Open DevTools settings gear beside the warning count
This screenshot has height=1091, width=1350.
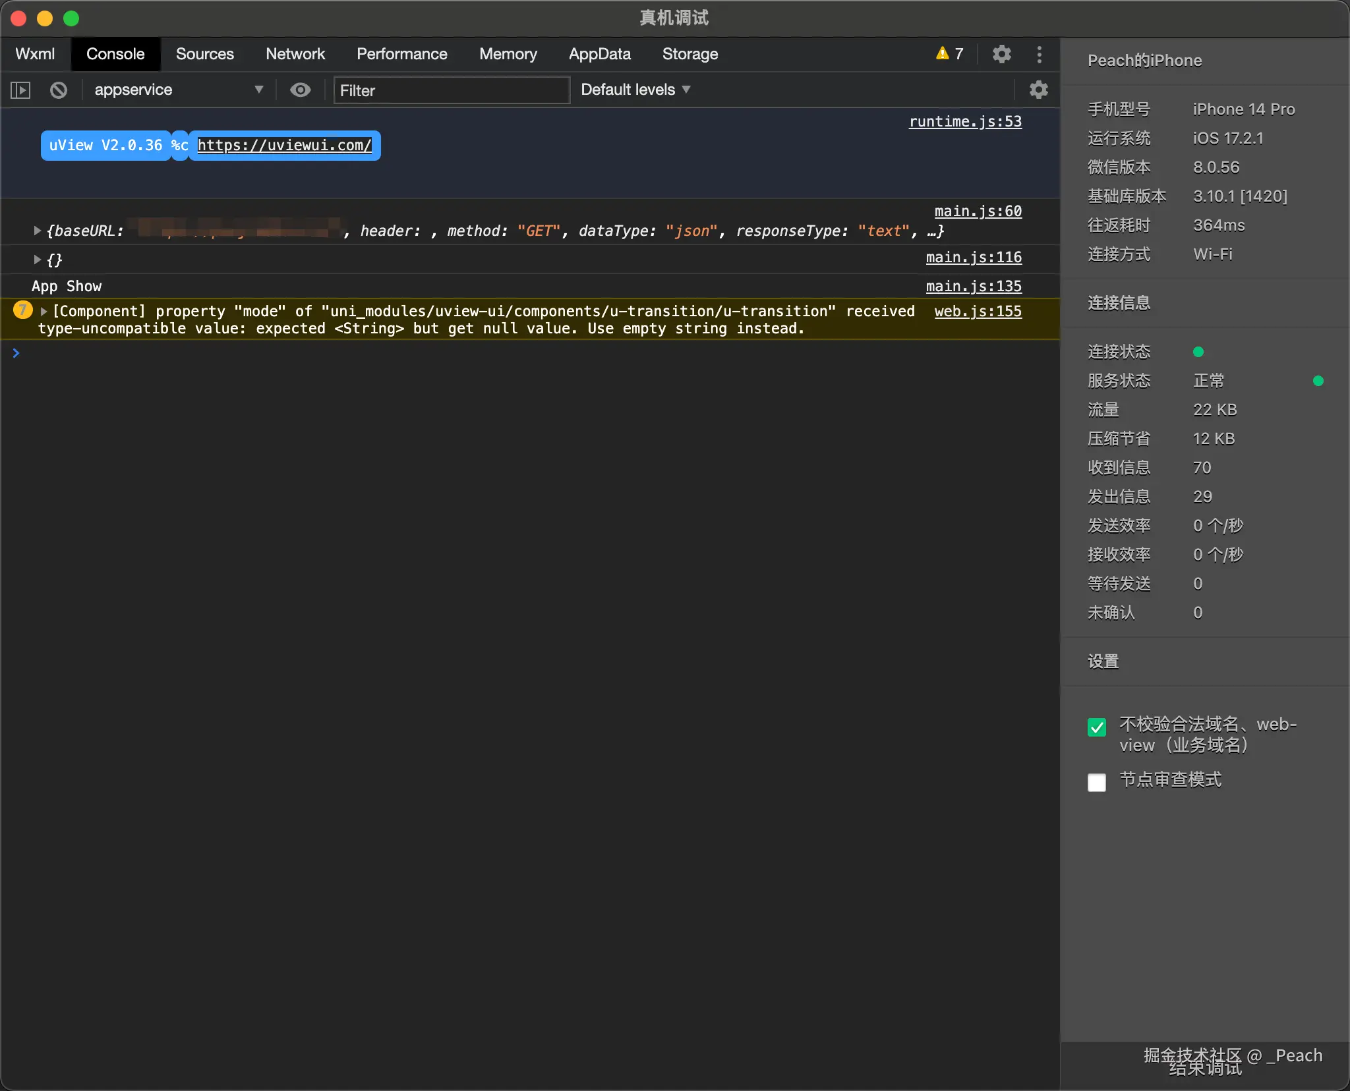tap(1001, 54)
